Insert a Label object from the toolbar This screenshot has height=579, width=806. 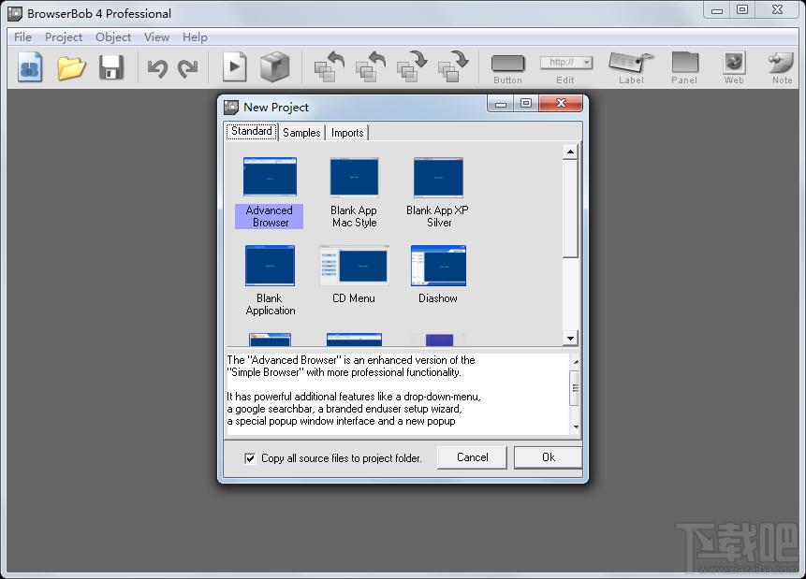tap(631, 68)
